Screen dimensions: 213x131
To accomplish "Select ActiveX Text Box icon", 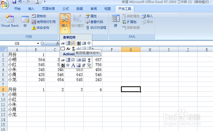I will (x=84, y=60).
